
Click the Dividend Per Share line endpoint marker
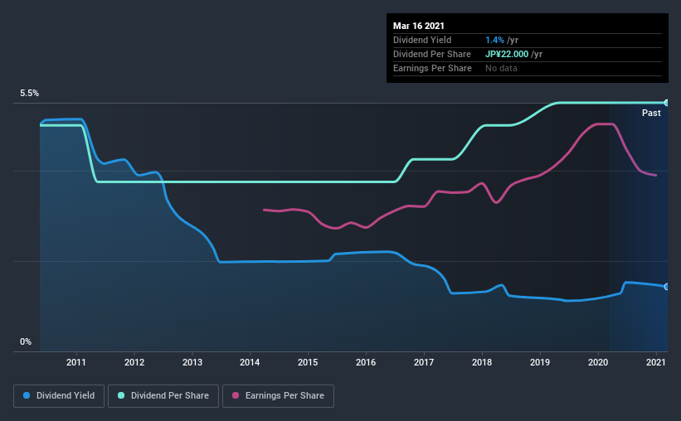[x=666, y=103]
